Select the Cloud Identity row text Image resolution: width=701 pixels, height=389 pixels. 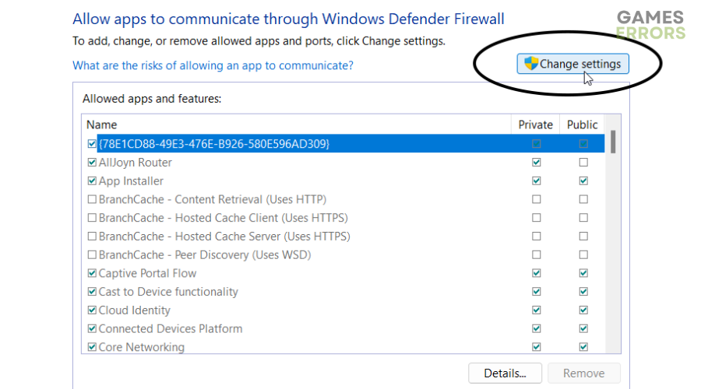(135, 310)
